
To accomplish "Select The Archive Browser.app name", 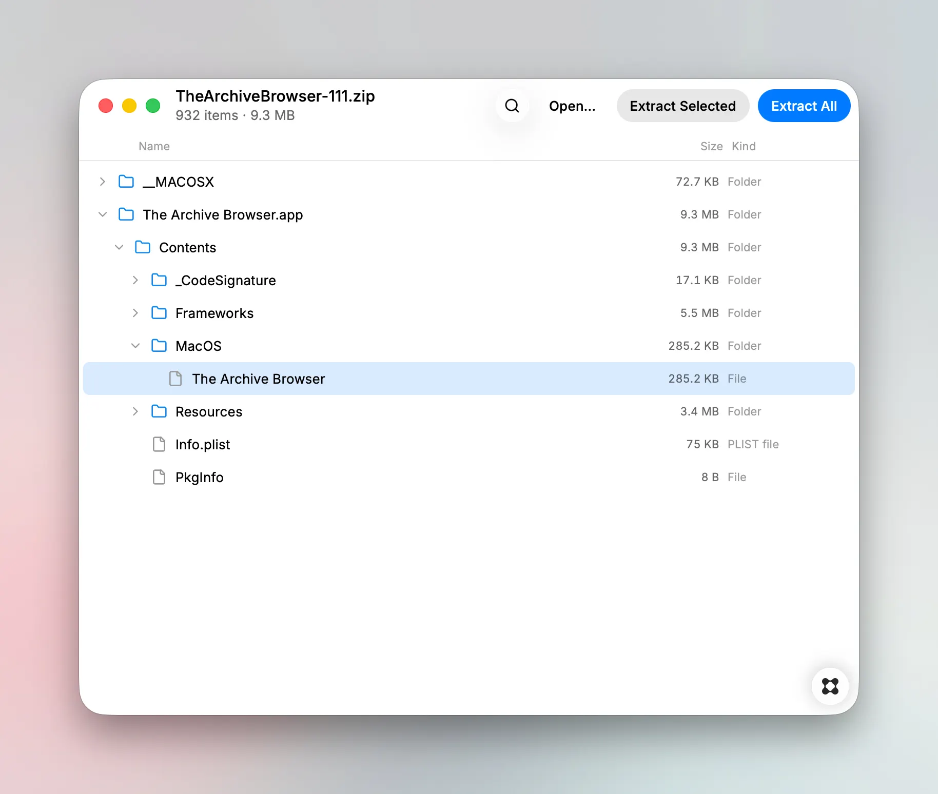I will [223, 214].
